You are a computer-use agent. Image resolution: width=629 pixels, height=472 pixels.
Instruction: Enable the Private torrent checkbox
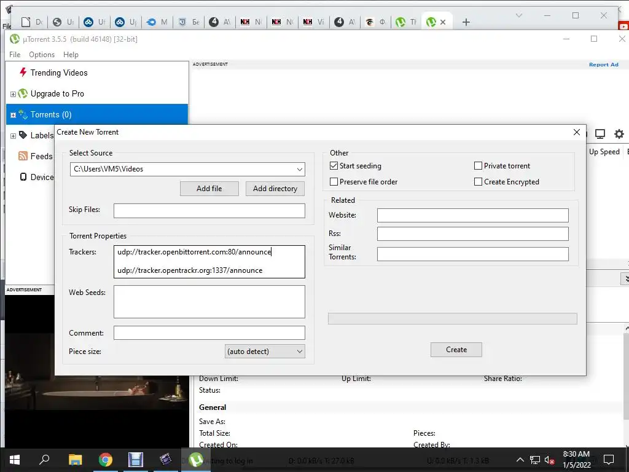478,166
